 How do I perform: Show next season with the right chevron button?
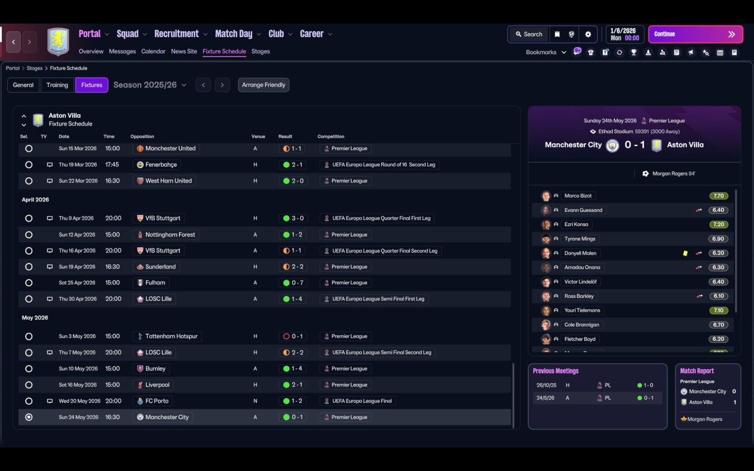pos(222,85)
